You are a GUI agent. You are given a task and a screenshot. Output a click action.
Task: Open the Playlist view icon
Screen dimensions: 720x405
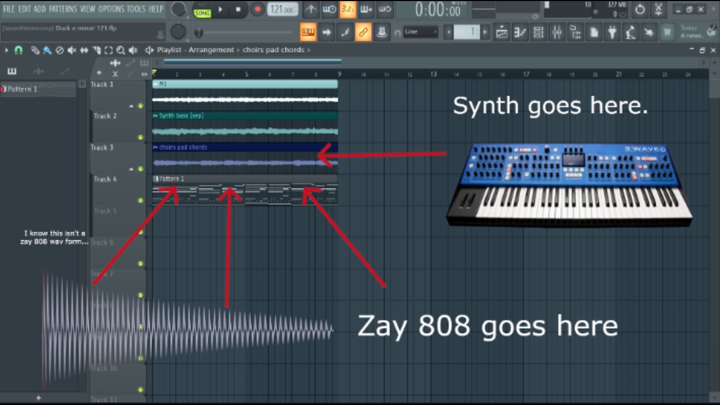click(x=502, y=33)
